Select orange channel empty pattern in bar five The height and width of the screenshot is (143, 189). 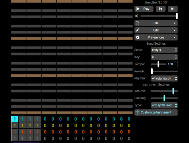tap(45, 132)
